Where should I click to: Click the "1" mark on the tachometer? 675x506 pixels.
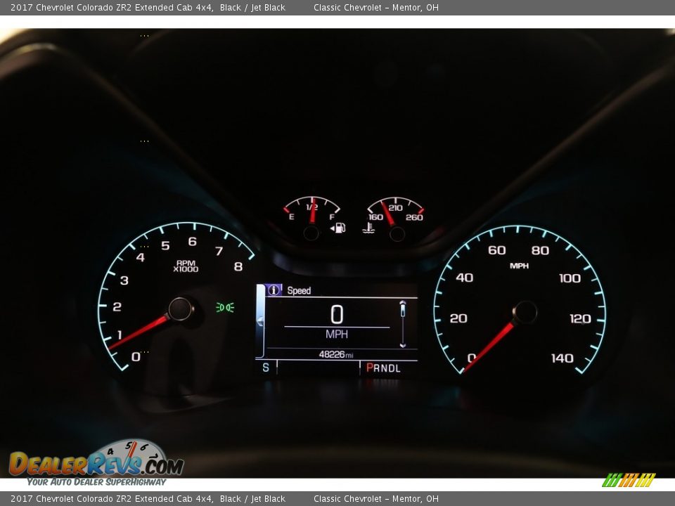120,335
